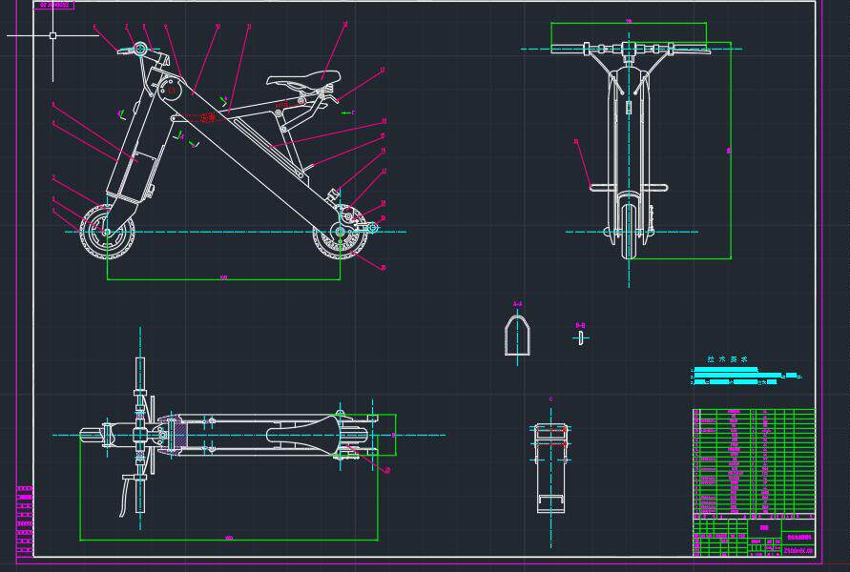The height and width of the screenshot is (572, 850).
Task: Click the balloon number in the front view
Action: click(x=576, y=142)
